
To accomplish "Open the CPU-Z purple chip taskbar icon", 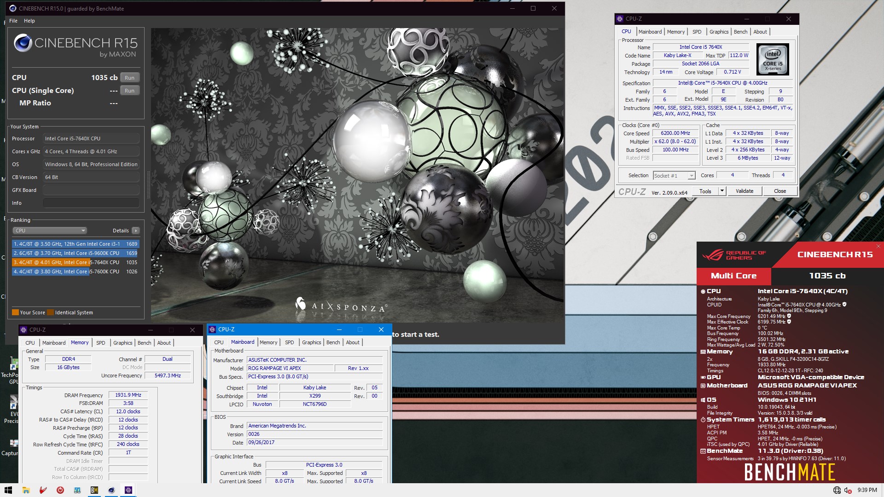I will pos(128,490).
